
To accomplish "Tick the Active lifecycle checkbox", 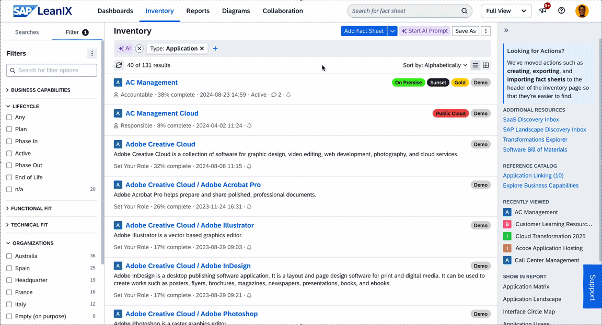I will coord(9,154).
